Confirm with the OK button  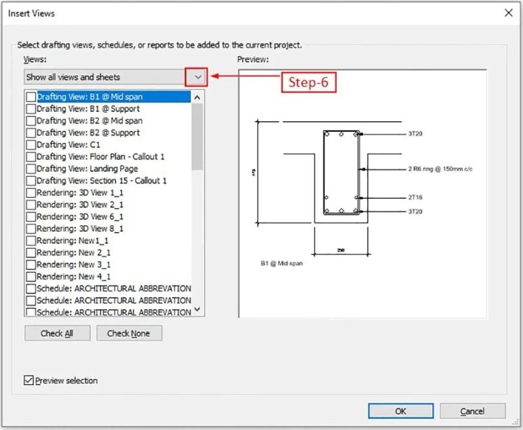(401, 411)
